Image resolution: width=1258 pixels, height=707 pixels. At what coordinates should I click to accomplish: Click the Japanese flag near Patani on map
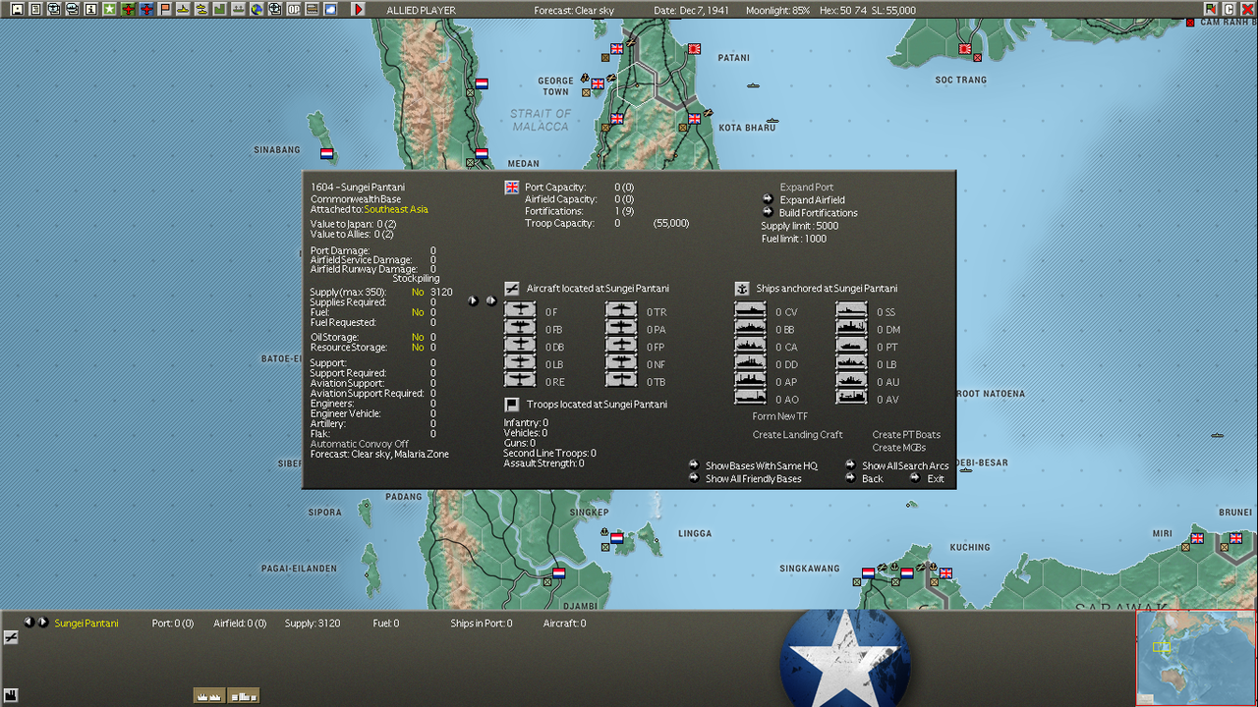[694, 47]
